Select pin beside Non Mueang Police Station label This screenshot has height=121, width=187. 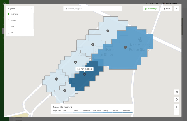click(x=125, y=47)
